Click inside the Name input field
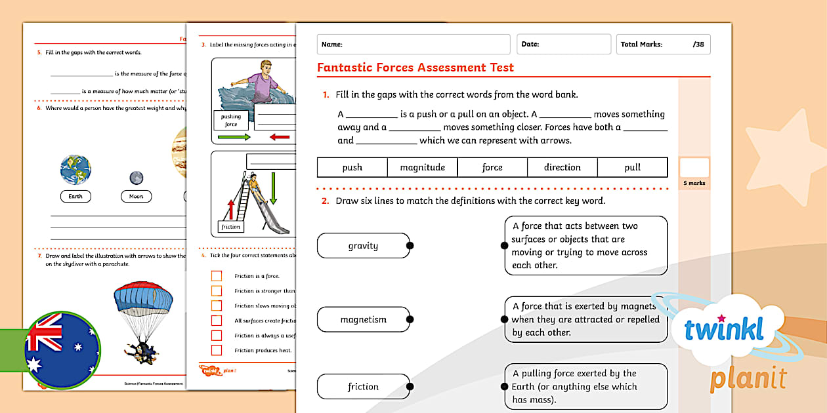The image size is (827, 413). coord(413,44)
